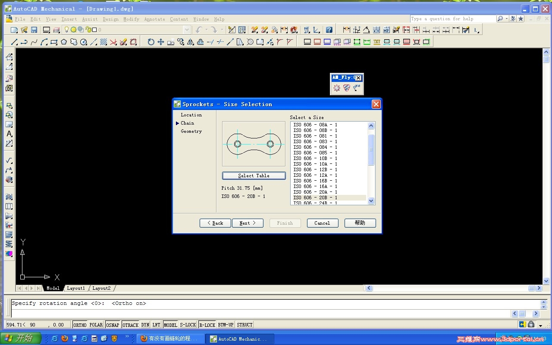Click the TXT text layer icon
Screen dimensions: 552x345
377,42
